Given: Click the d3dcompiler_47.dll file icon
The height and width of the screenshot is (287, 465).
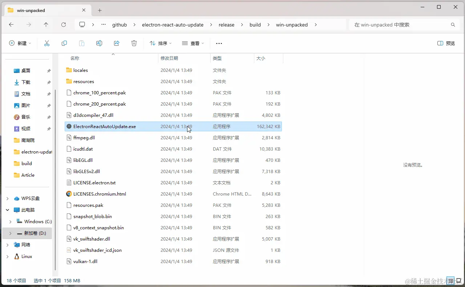Looking at the screenshot, I should 69,115.
